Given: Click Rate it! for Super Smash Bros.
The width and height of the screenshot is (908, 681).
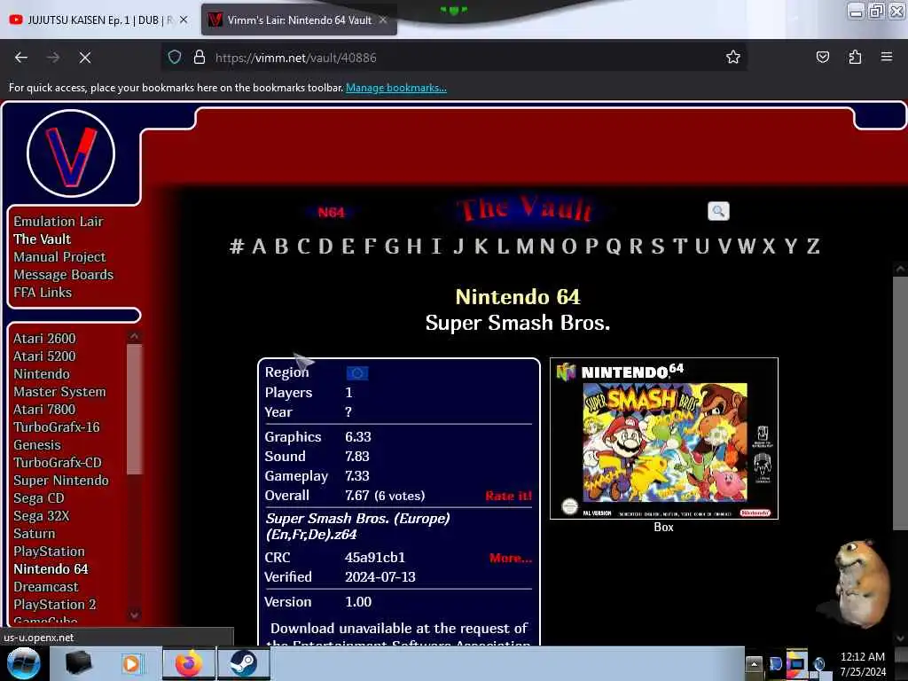Looking at the screenshot, I should (508, 497).
